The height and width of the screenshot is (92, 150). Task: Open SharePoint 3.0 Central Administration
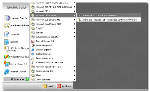[x=109, y=15]
